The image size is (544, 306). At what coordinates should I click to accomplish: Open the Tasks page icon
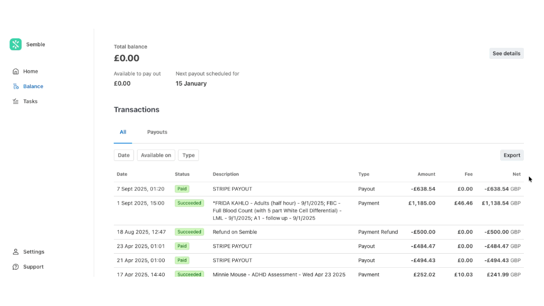pyautogui.click(x=16, y=101)
